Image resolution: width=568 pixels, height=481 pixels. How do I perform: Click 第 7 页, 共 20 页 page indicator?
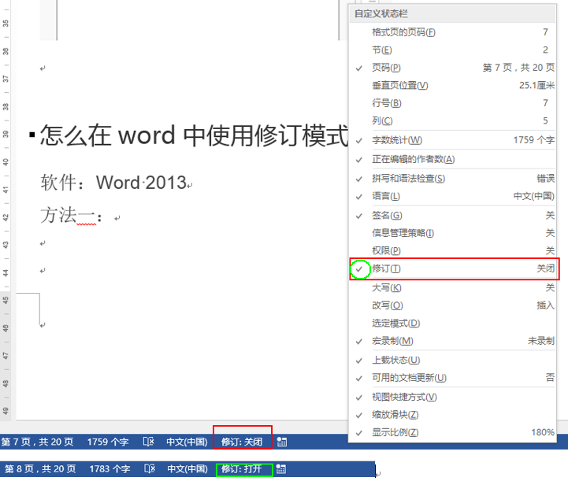[x=38, y=442]
